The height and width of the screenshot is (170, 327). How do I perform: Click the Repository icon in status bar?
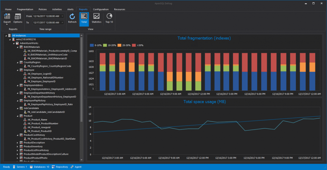(53, 167)
